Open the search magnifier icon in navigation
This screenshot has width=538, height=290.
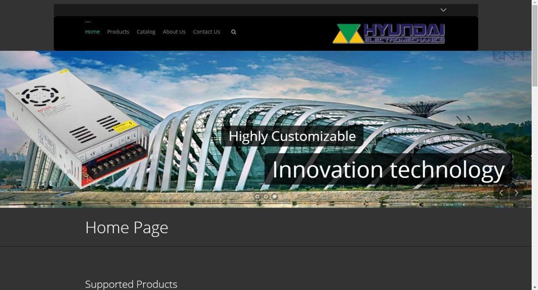tap(234, 32)
